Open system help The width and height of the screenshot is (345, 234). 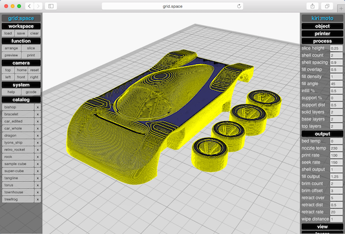[12, 92]
